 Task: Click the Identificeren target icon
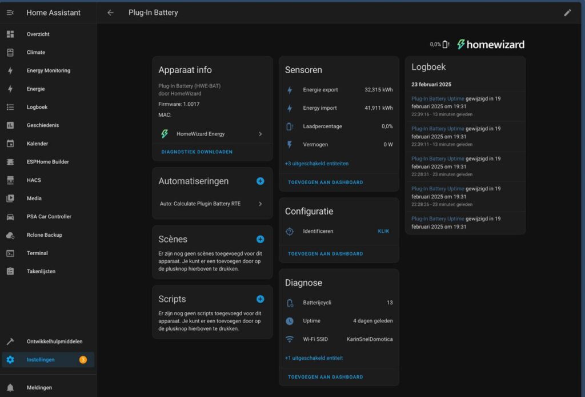(x=290, y=232)
